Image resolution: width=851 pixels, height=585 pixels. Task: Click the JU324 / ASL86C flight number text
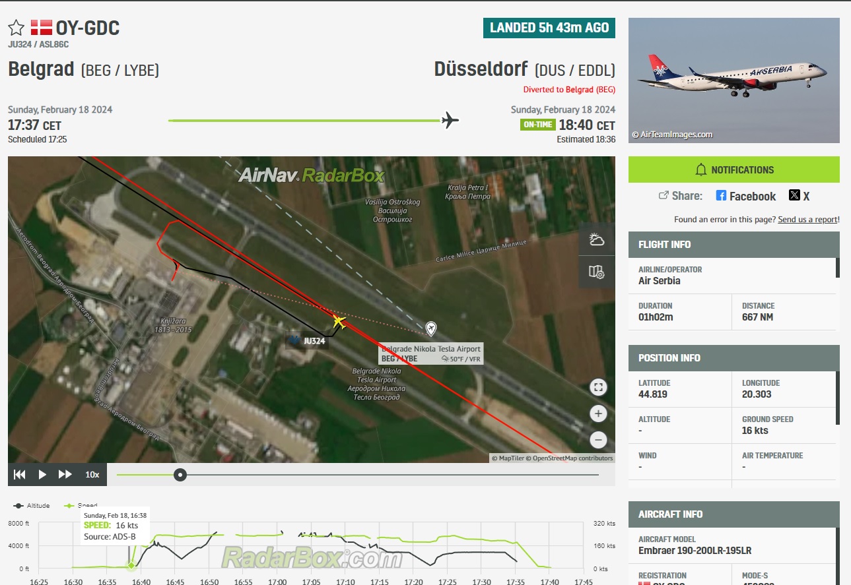tap(38, 45)
